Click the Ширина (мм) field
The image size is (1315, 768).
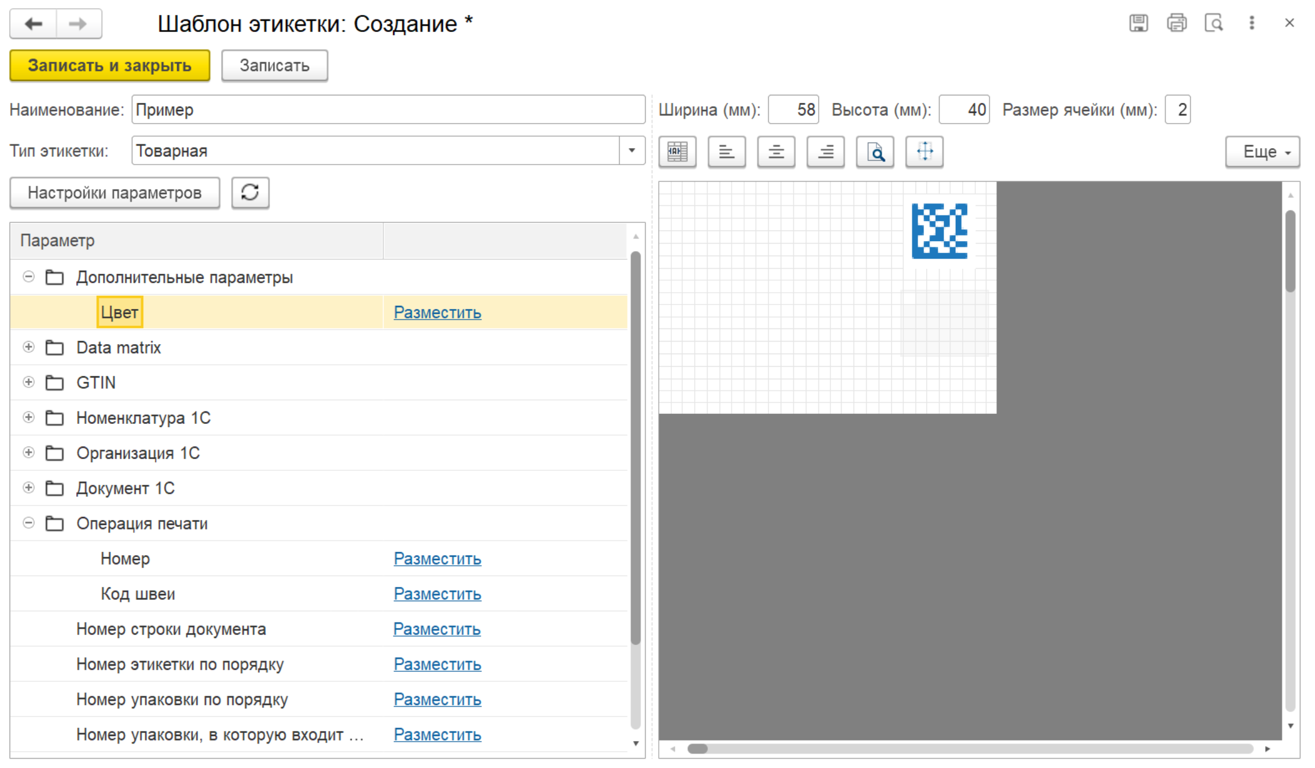[x=794, y=110]
